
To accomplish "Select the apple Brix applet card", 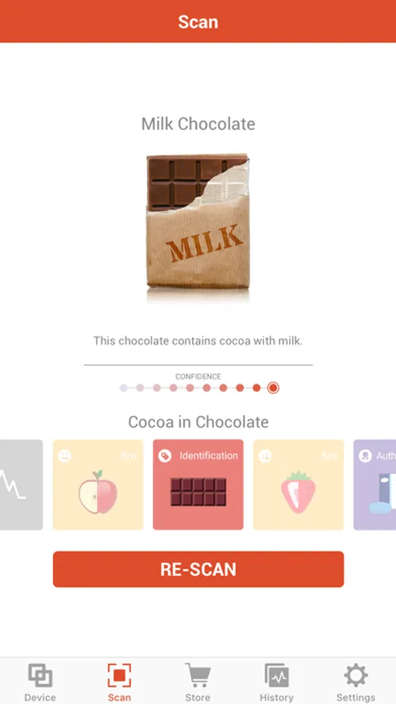I will point(98,485).
